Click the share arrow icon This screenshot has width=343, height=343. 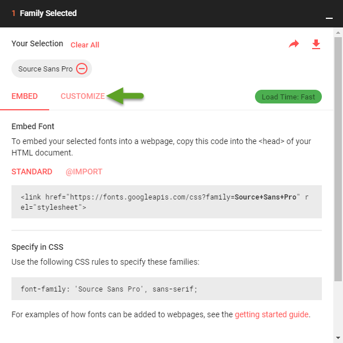tap(294, 44)
